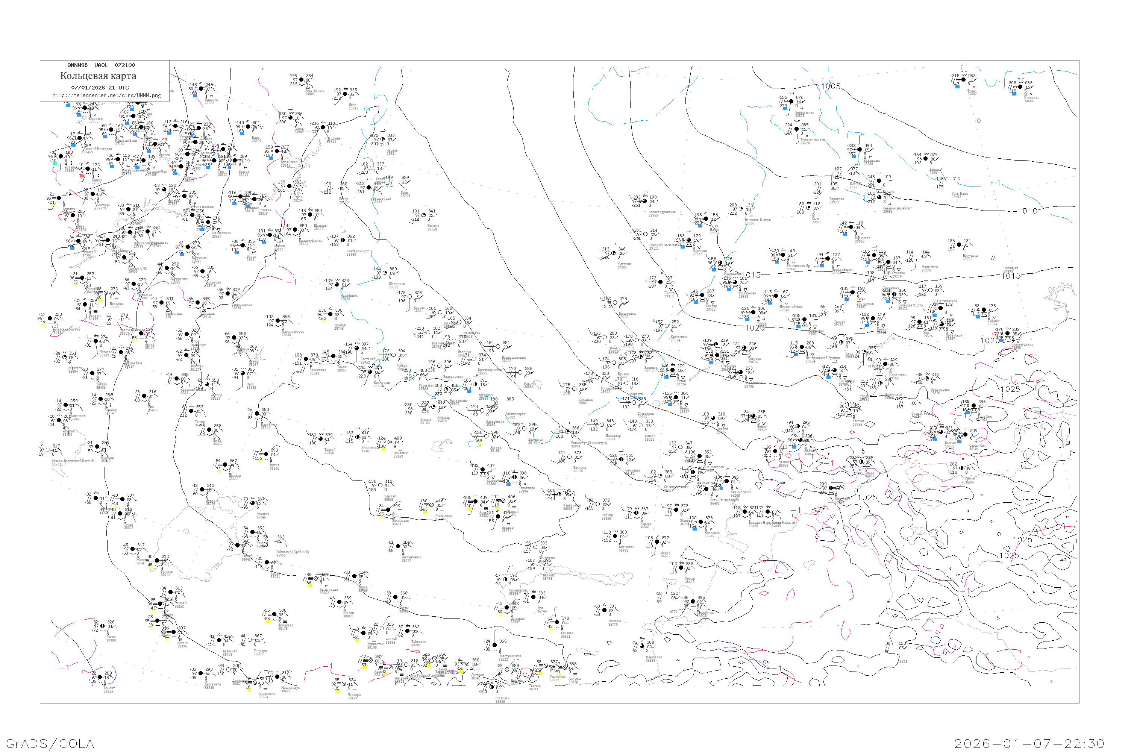Screen dimensions: 1128x752
Task: Click the 07/01/2026 21 UTC date text
Action: point(100,87)
